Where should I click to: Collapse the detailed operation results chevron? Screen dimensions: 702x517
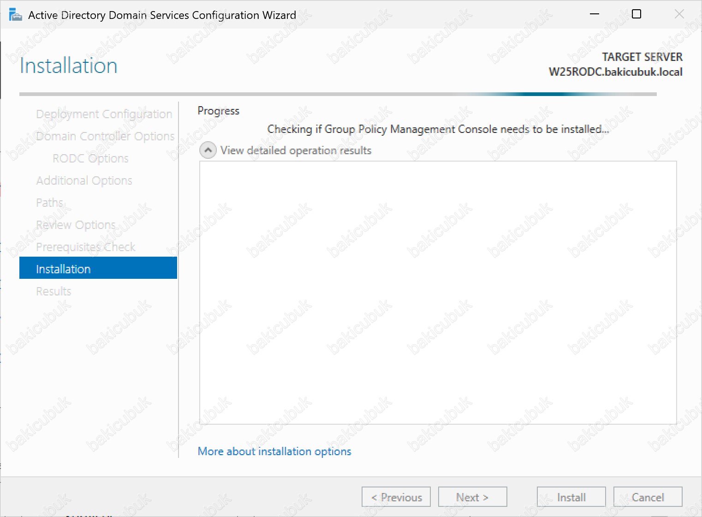[x=208, y=150]
